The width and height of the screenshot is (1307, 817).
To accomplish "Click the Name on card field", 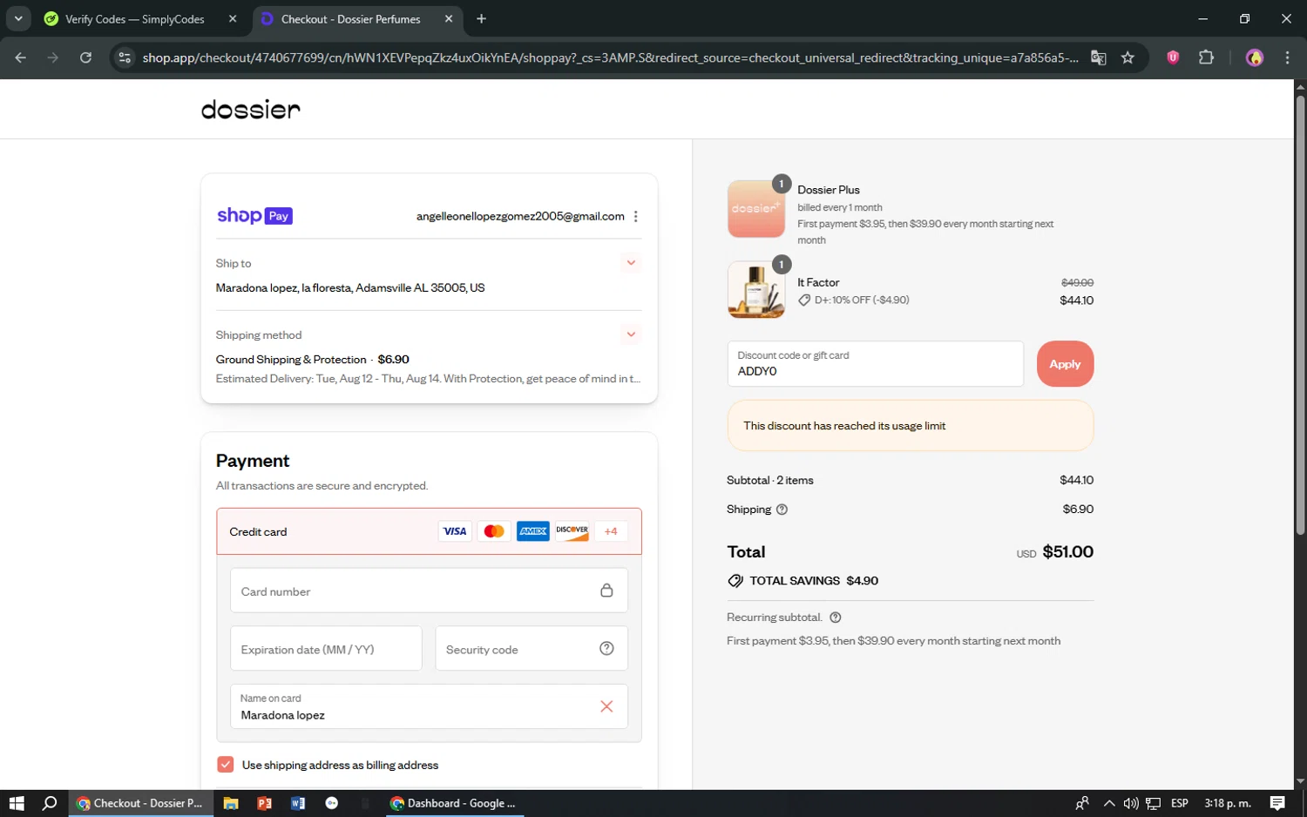I will 429,706.
